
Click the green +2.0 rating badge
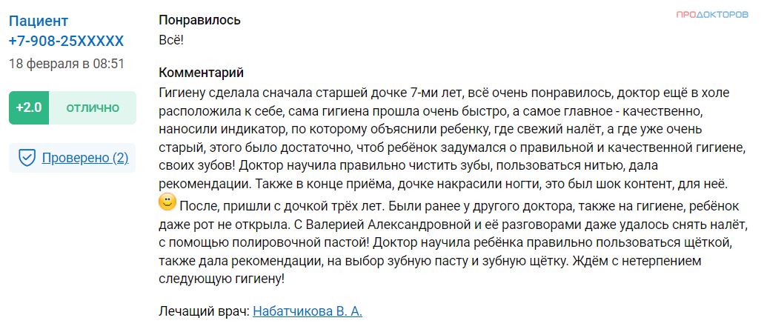29,107
